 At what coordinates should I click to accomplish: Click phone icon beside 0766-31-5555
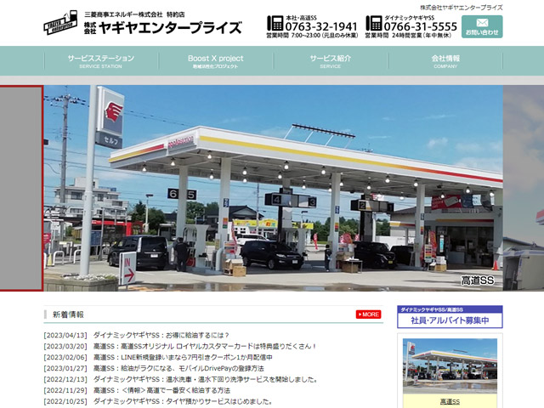pyautogui.click(x=374, y=23)
